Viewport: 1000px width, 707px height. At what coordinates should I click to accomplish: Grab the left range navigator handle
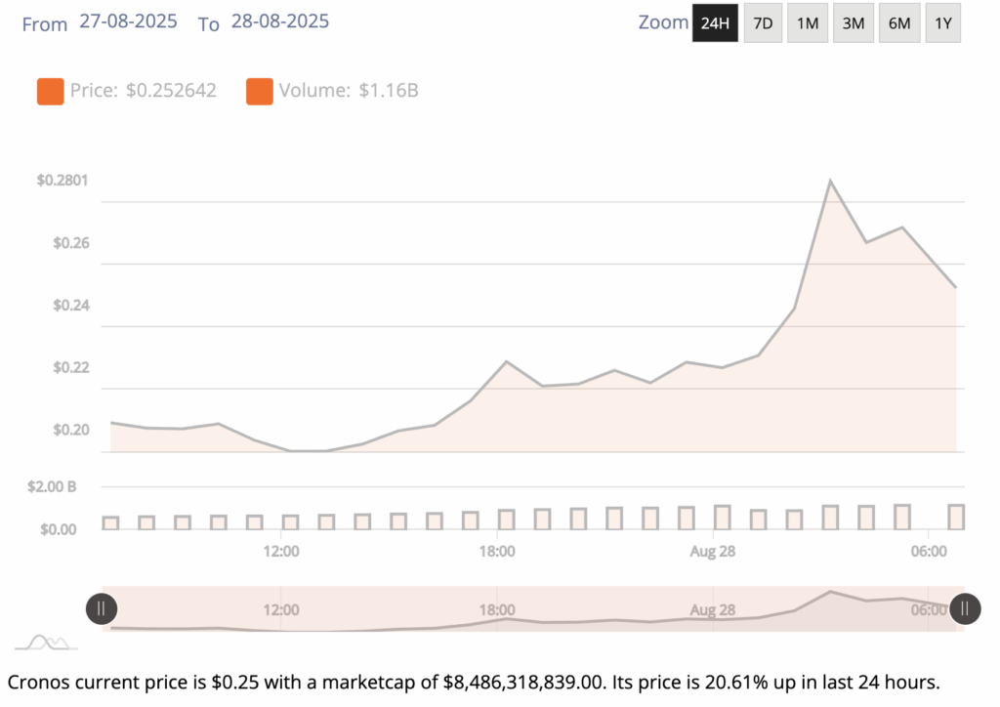click(102, 609)
